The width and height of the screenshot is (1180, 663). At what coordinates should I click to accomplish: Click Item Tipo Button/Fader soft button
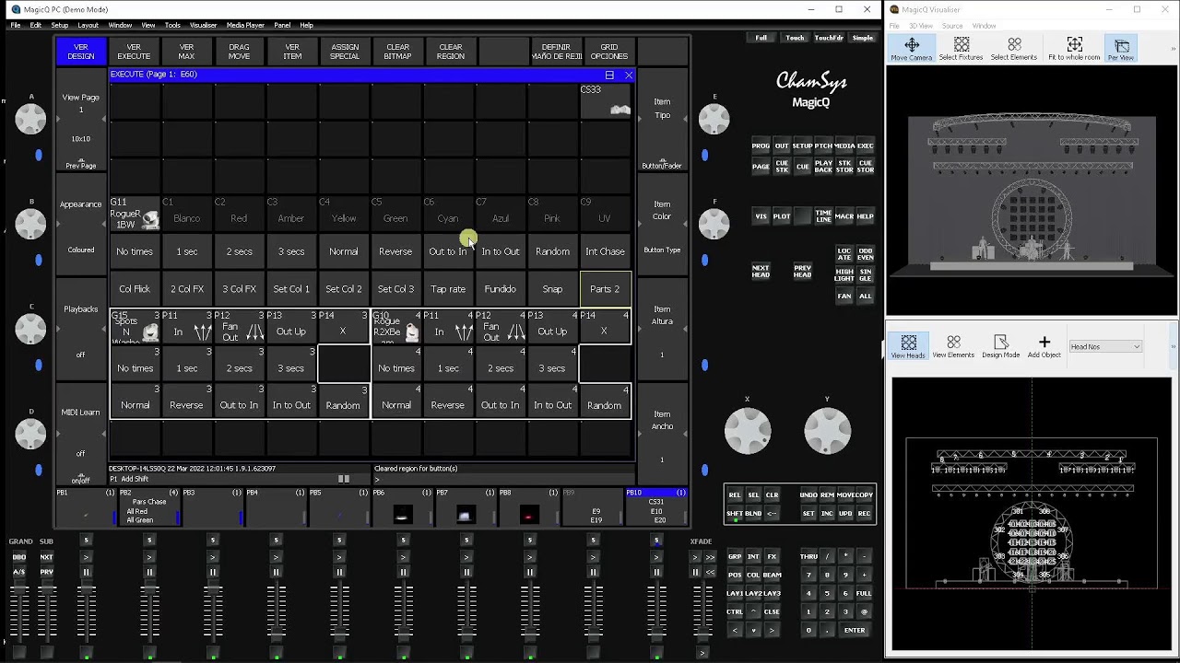(662, 122)
